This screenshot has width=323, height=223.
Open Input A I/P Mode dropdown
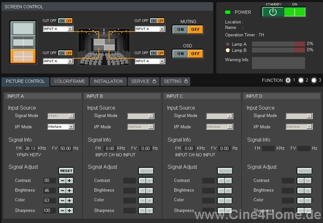click(61, 127)
